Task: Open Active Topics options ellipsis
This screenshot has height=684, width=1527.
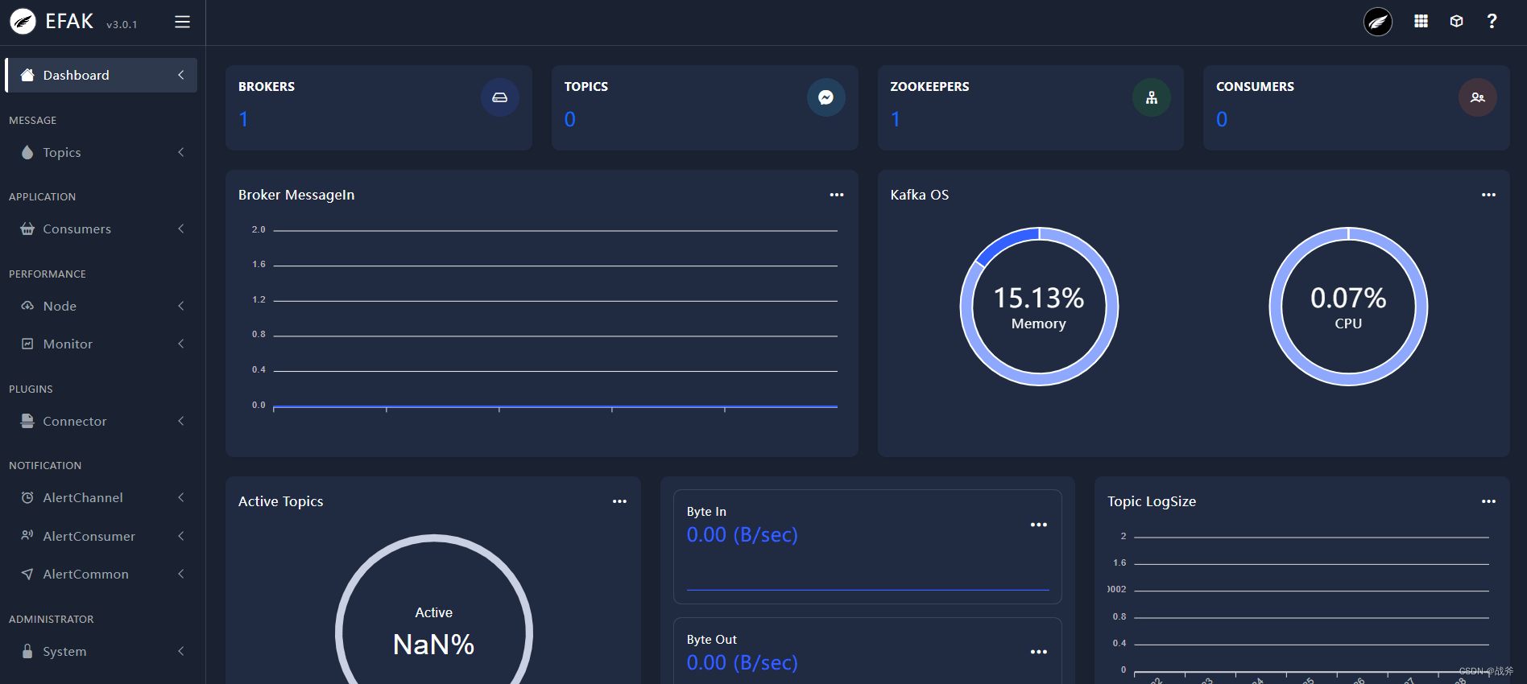Action: coord(619,501)
